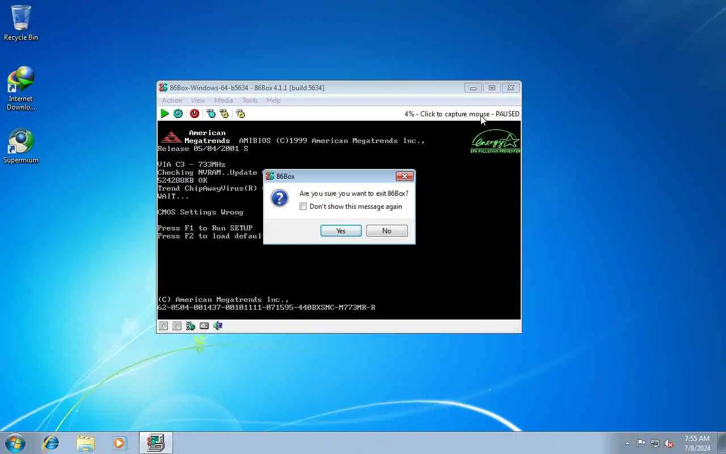Open Recycle Bin desktop icon
This screenshot has width=726, height=454.
21,23
